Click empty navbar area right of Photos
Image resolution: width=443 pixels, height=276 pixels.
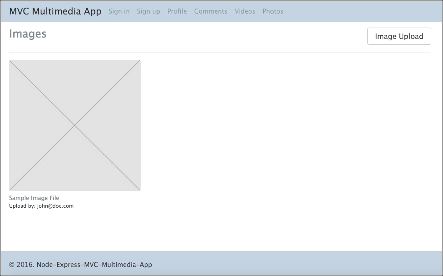click(x=363, y=11)
